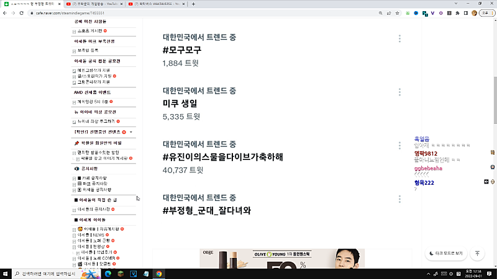Viewport: 497px width, 279px height.
Task: Toggle the browser side panel icon
Action: pyautogui.click(x=465, y=13)
